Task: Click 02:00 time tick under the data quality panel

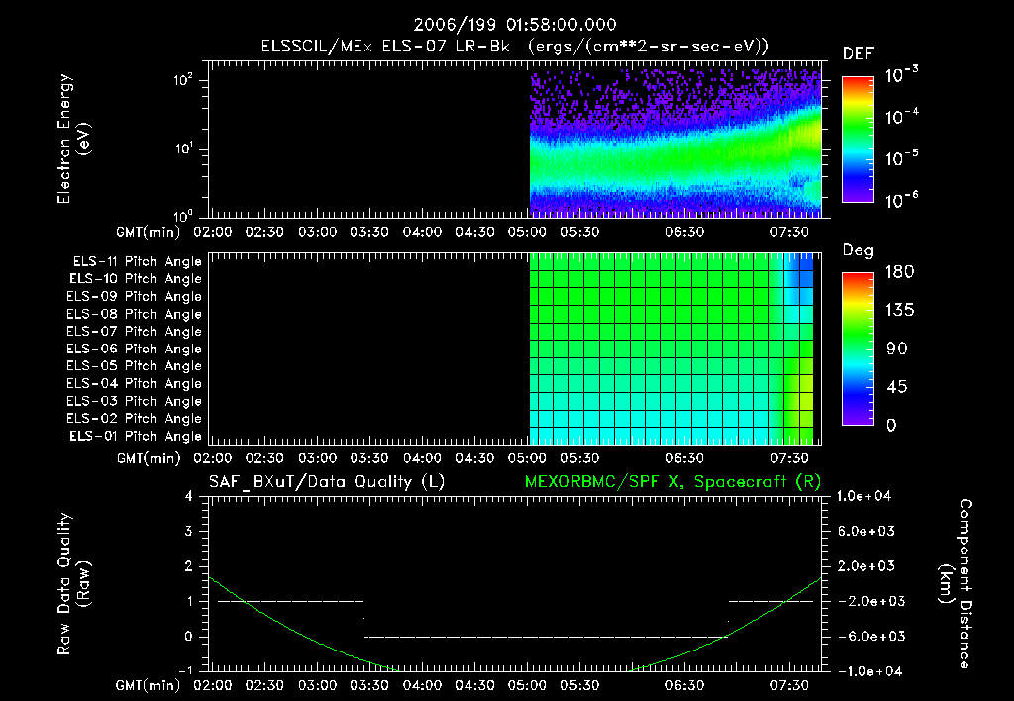Action: (x=213, y=685)
